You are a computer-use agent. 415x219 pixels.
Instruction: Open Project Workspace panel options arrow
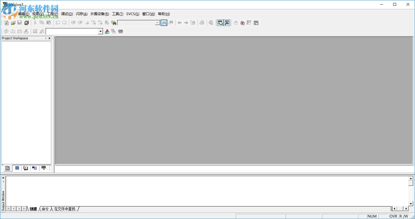click(46, 38)
